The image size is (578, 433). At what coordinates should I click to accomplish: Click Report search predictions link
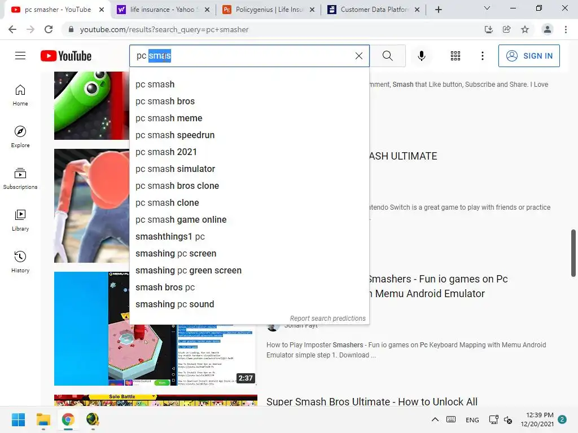[328, 319]
